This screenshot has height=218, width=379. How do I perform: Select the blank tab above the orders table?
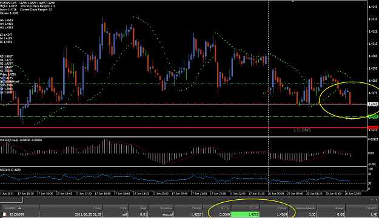pos(12,200)
